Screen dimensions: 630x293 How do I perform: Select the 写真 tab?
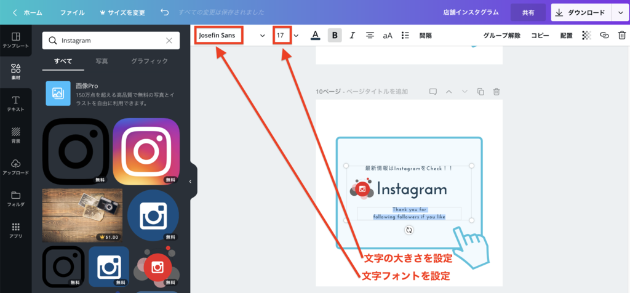coord(102,61)
